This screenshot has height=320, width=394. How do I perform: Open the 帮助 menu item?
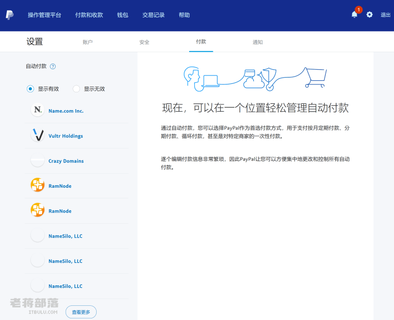point(184,15)
